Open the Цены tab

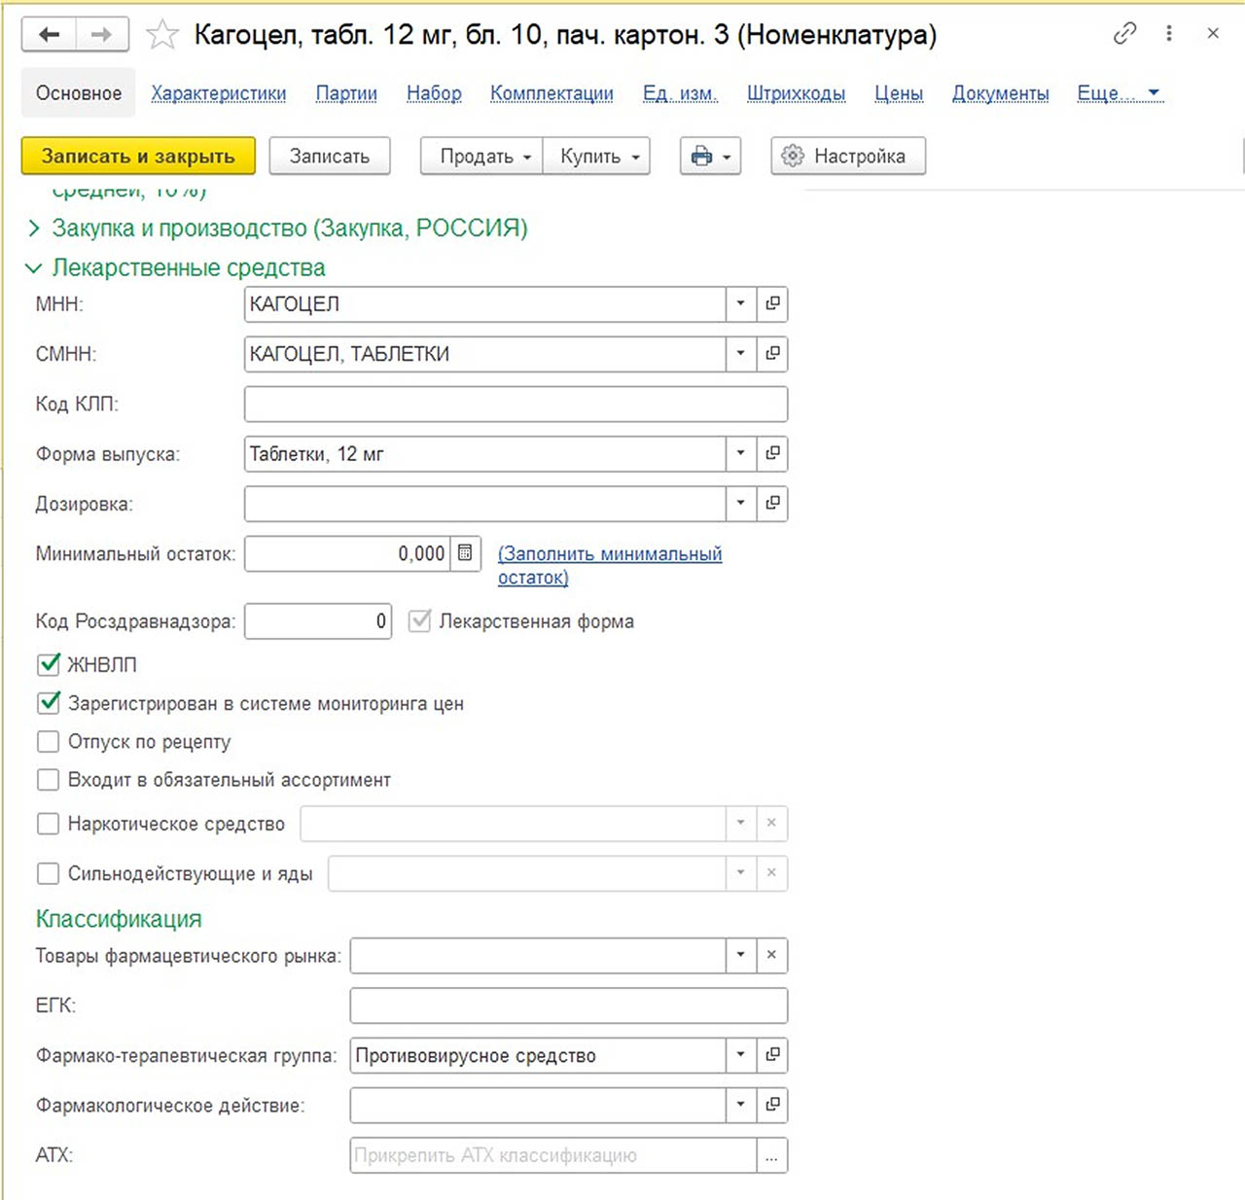(x=899, y=93)
